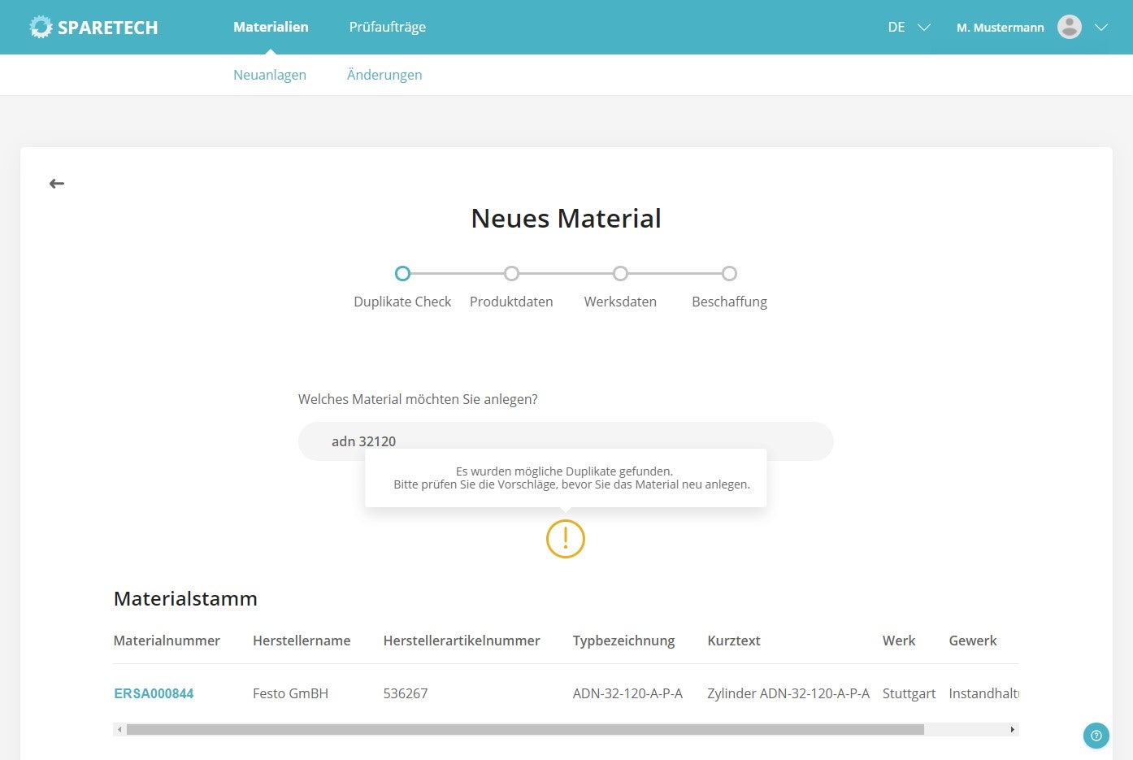Switch to the Prüfaufträge menu
This screenshot has height=760, width=1133.
coord(387,27)
